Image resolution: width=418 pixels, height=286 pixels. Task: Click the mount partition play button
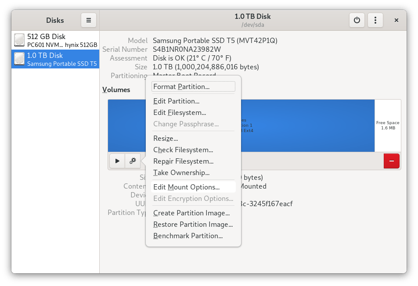(x=117, y=161)
